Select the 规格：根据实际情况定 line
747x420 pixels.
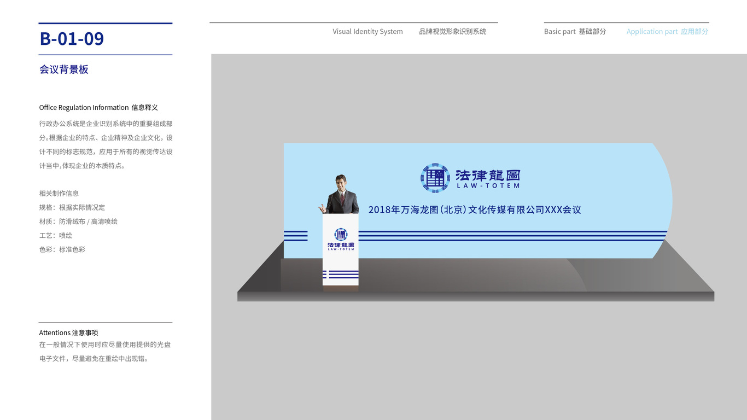click(x=72, y=207)
